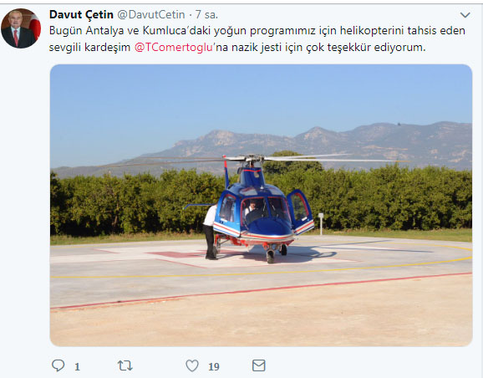
Task: Click the reply count showing 1
Action: (x=78, y=366)
